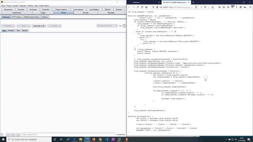Open the Autorize tab

tap(119, 9)
